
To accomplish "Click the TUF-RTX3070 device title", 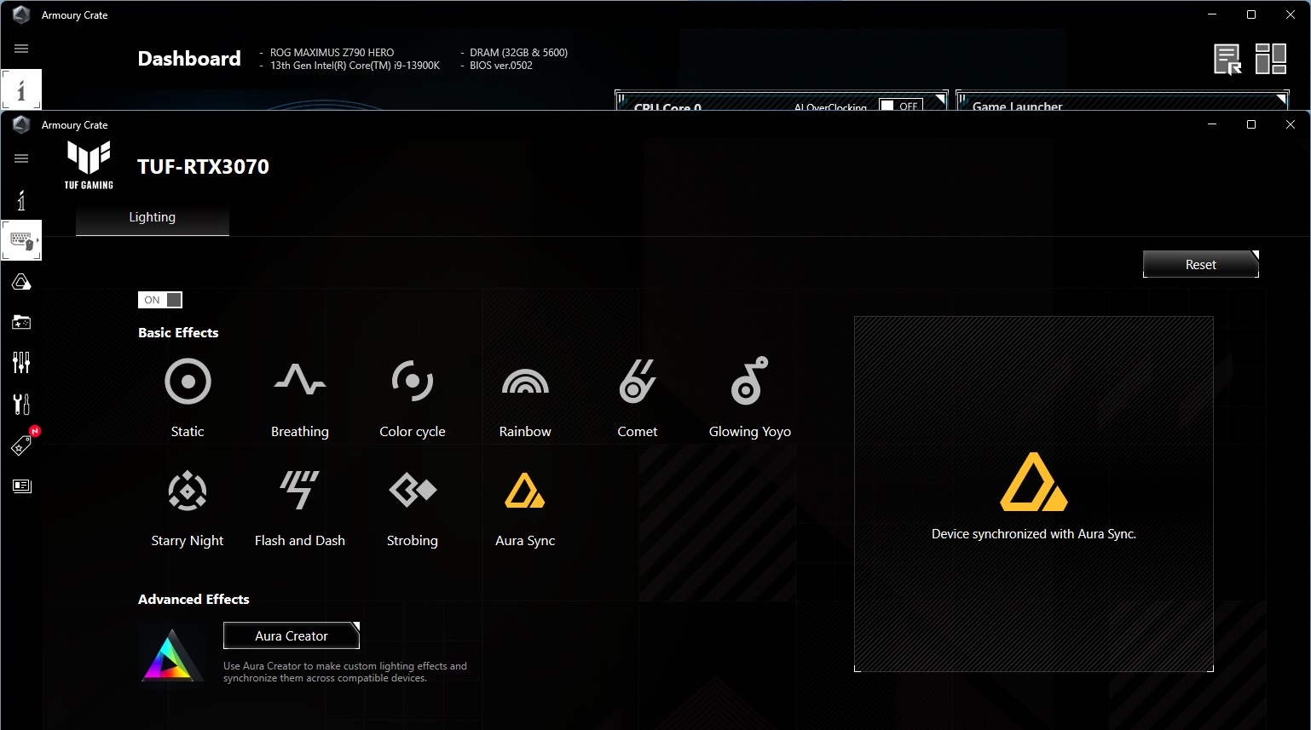I will [203, 167].
